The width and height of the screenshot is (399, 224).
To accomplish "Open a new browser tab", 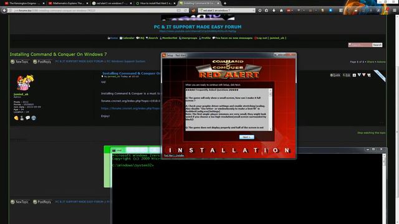I will pyautogui.click(x=225, y=3).
